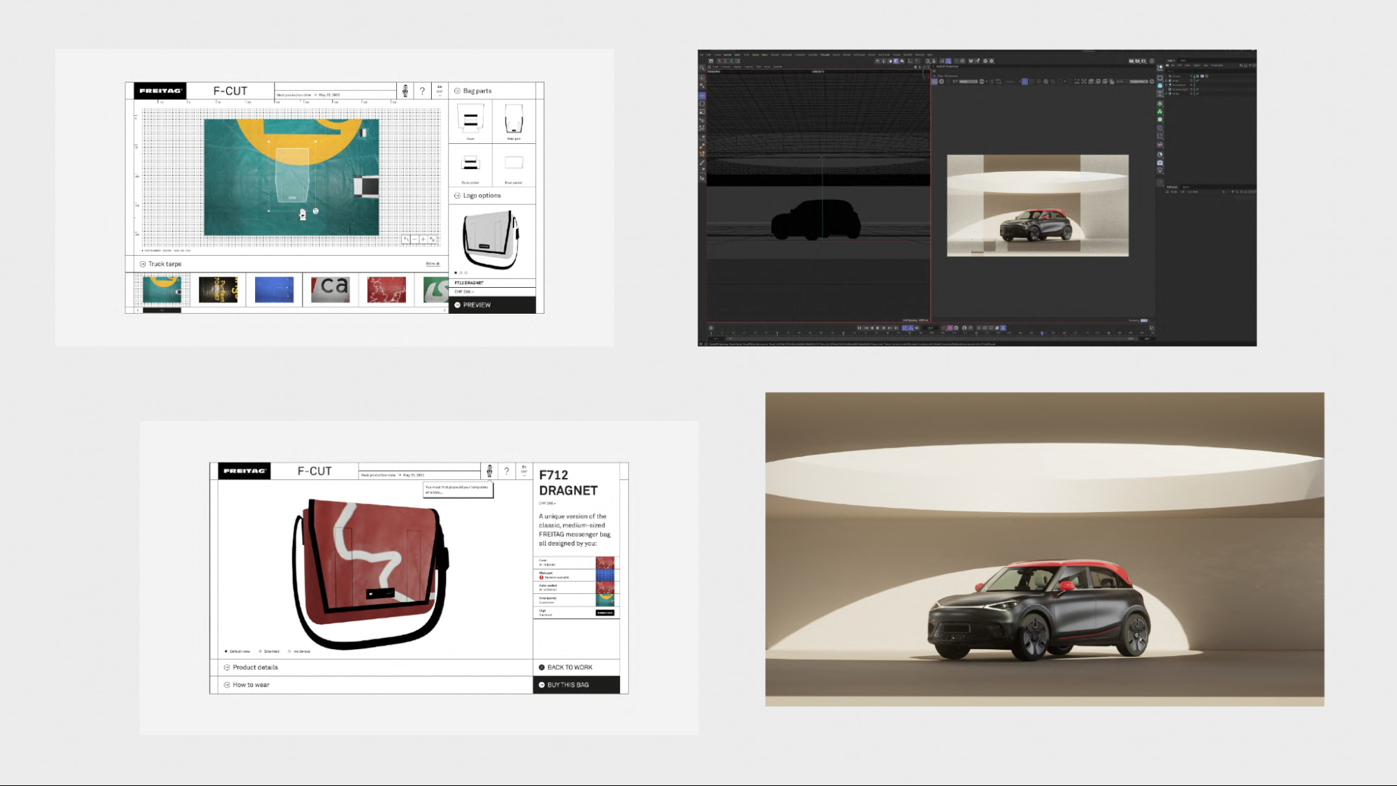Image resolution: width=1397 pixels, height=786 pixels.
Task: Select the red map truck tarp thumbnail
Action: click(x=386, y=289)
